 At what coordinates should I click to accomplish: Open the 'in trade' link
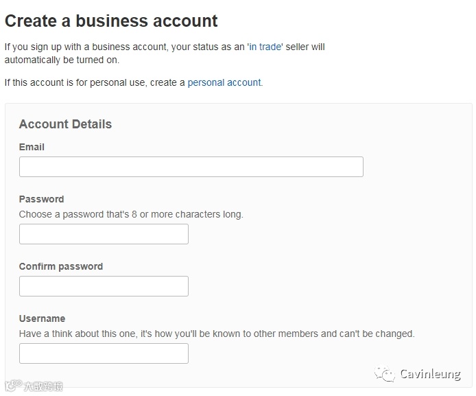(265, 47)
